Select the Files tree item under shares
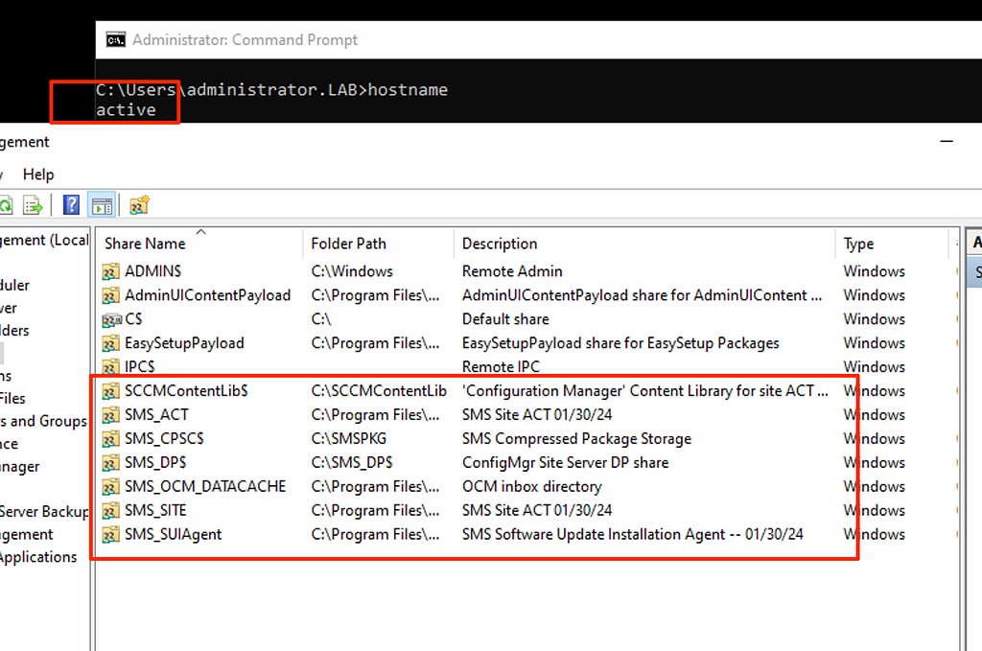 point(12,399)
